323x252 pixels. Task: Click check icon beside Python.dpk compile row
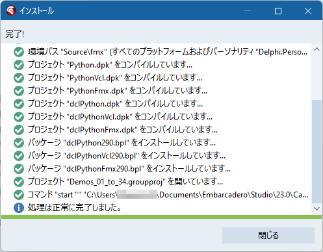point(19,65)
